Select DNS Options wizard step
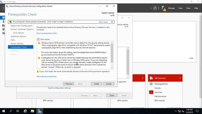202x114 pixels. 19,33
